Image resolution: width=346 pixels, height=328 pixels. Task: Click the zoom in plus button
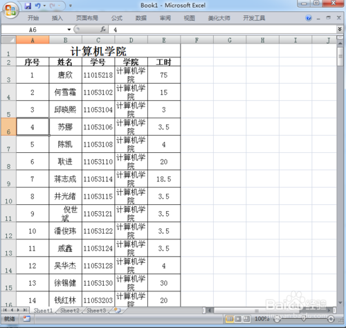331,319
